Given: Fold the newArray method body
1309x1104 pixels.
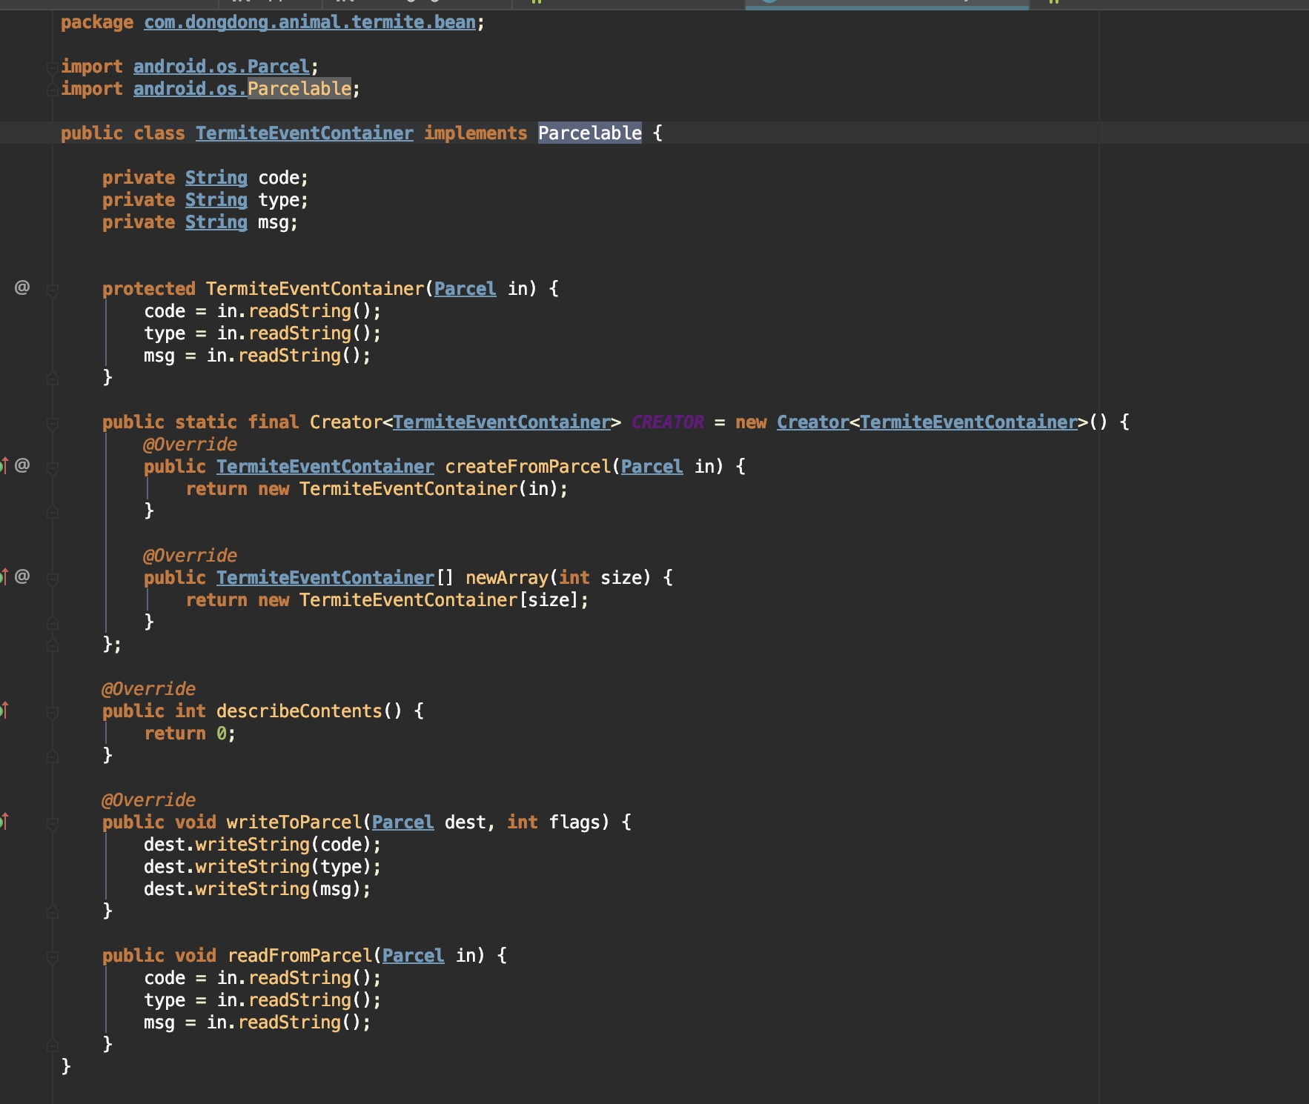Looking at the screenshot, I should [x=52, y=579].
